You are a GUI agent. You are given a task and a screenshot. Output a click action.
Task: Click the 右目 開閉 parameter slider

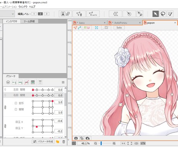[43, 96]
